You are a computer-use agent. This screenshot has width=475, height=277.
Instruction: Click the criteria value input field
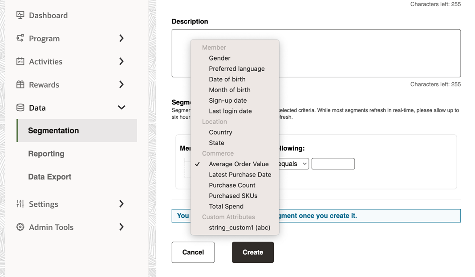(x=333, y=164)
